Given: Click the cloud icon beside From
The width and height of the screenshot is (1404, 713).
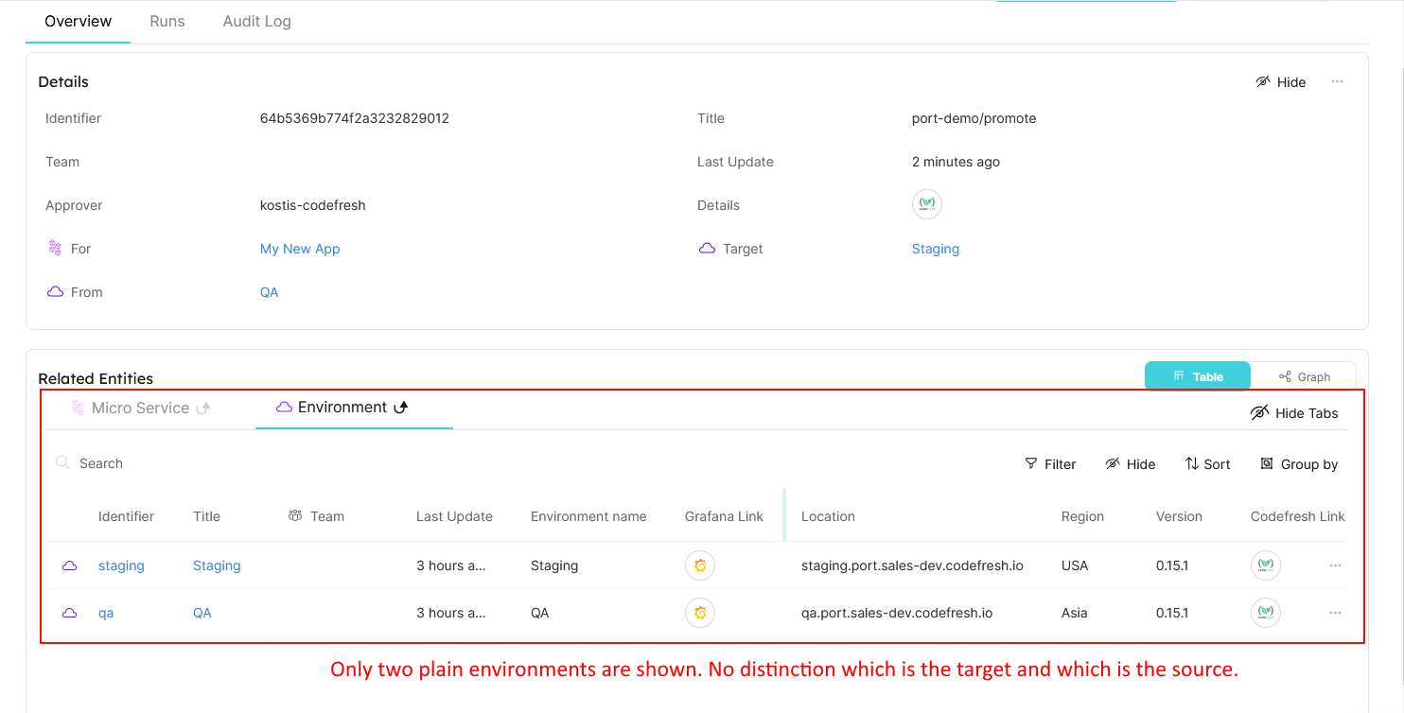Looking at the screenshot, I should pos(55,292).
